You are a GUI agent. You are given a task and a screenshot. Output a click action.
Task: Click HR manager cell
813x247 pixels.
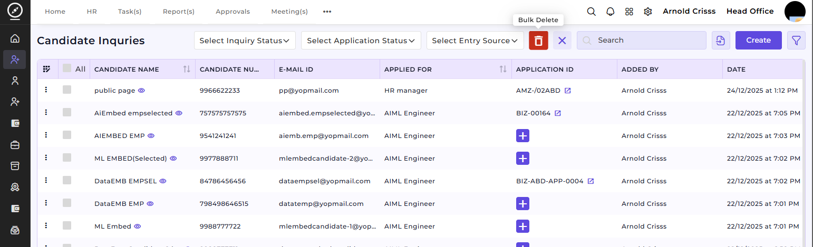tap(406, 91)
